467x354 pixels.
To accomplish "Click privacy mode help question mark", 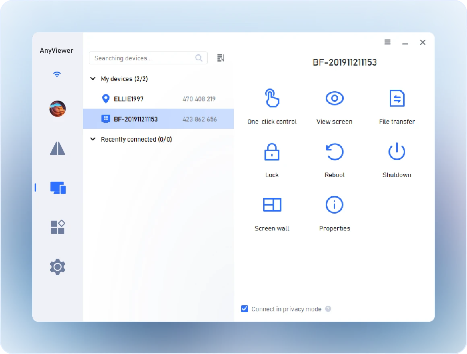I will click(x=328, y=309).
